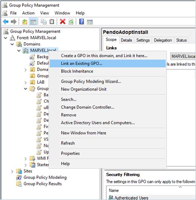This screenshot has width=196, height=200.
Task: Expand the Sites tree node
Action: (x=12, y=171)
